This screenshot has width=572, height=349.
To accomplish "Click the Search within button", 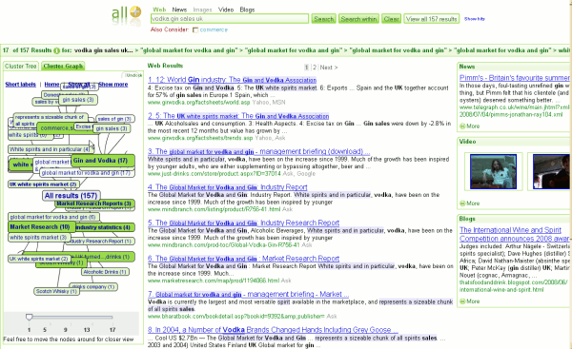I will tap(358, 19).
